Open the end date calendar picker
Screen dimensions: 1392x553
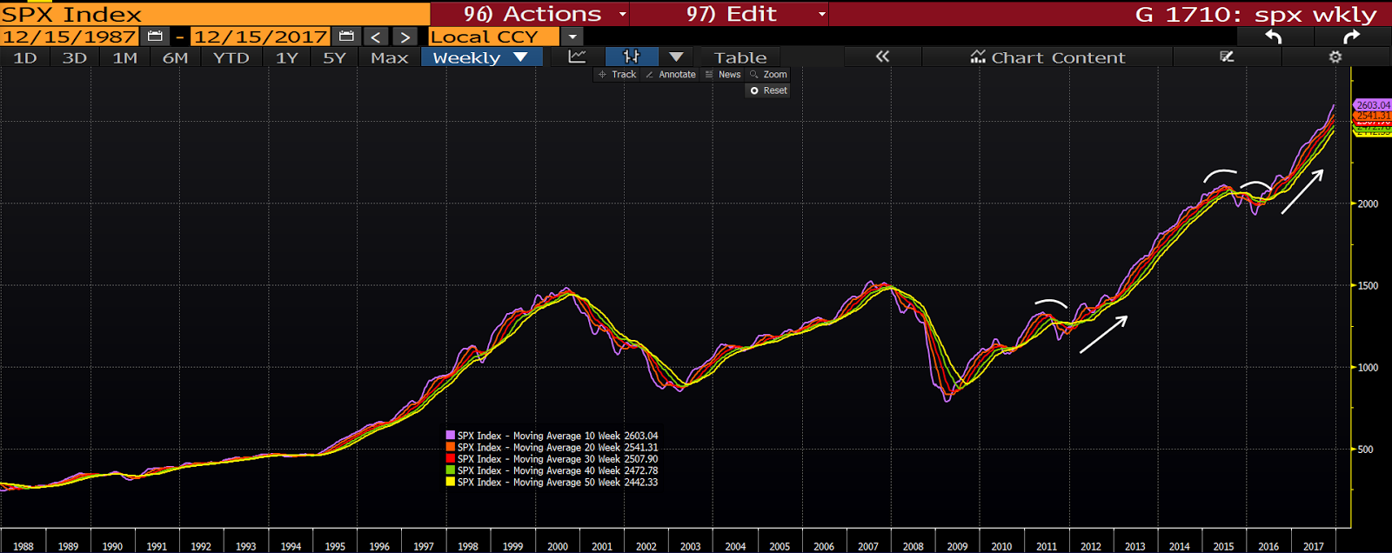click(x=346, y=37)
